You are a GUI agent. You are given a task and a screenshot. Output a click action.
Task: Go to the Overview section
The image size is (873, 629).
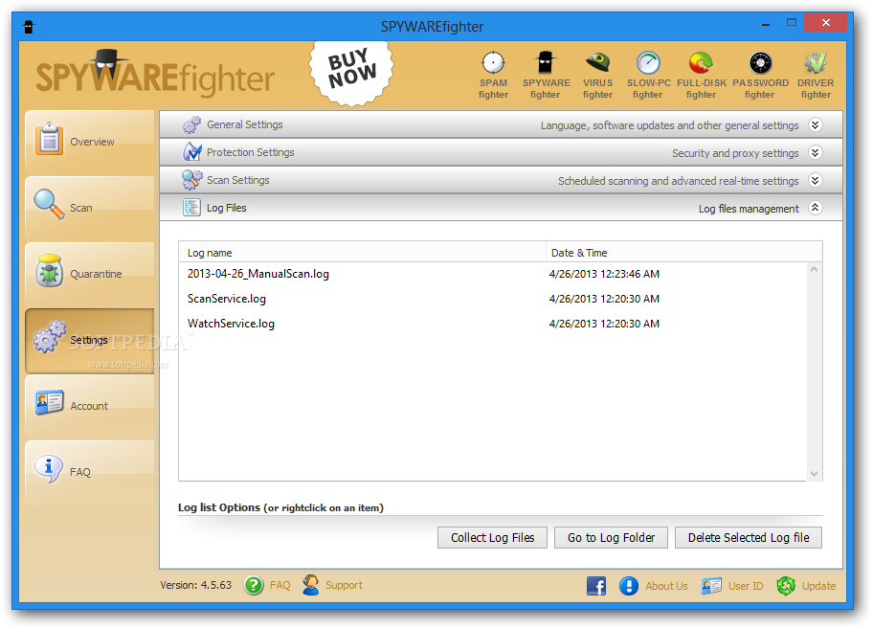[x=90, y=142]
